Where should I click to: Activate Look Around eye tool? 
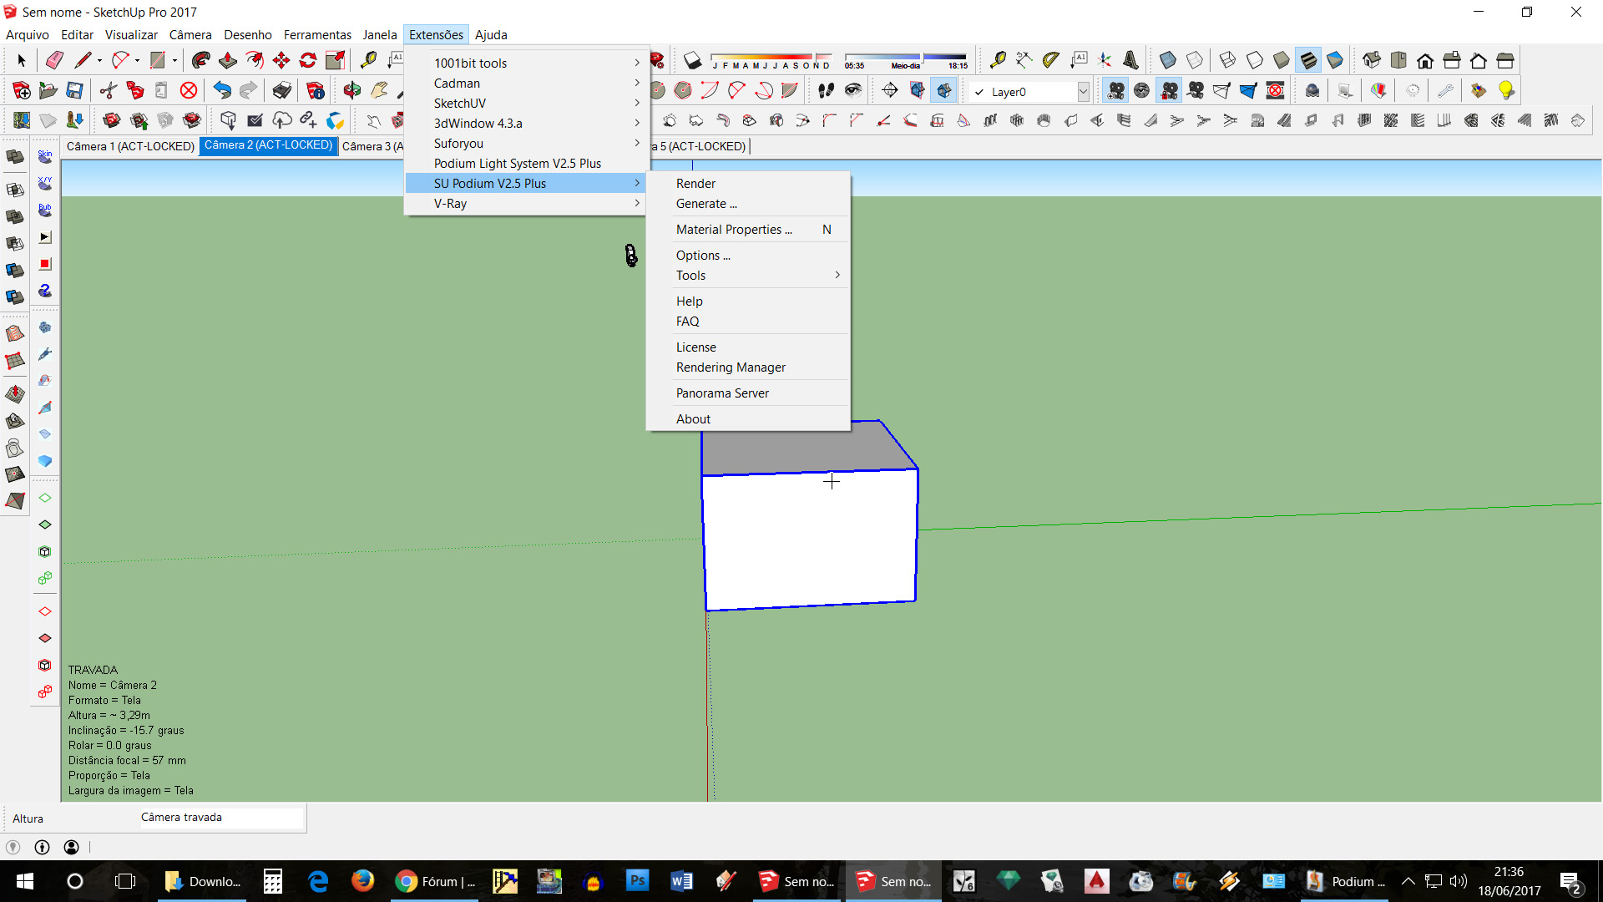click(x=853, y=90)
